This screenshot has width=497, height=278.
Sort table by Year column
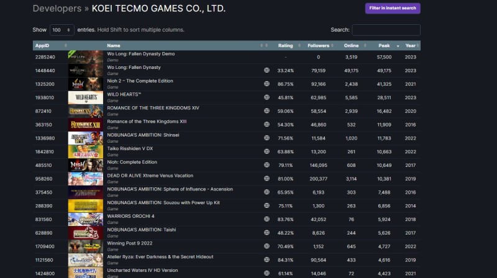tap(411, 45)
